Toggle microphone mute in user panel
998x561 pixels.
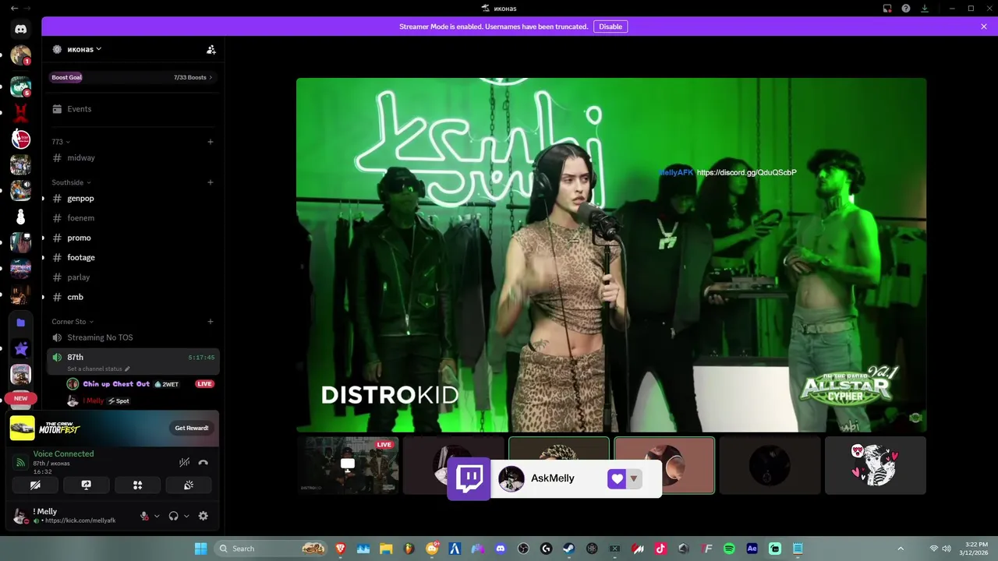click(x=144, y=516)
